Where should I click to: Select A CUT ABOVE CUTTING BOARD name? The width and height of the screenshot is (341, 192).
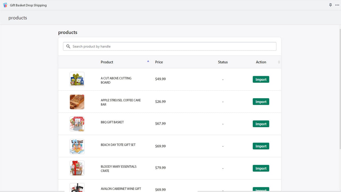tap(116, 80)
